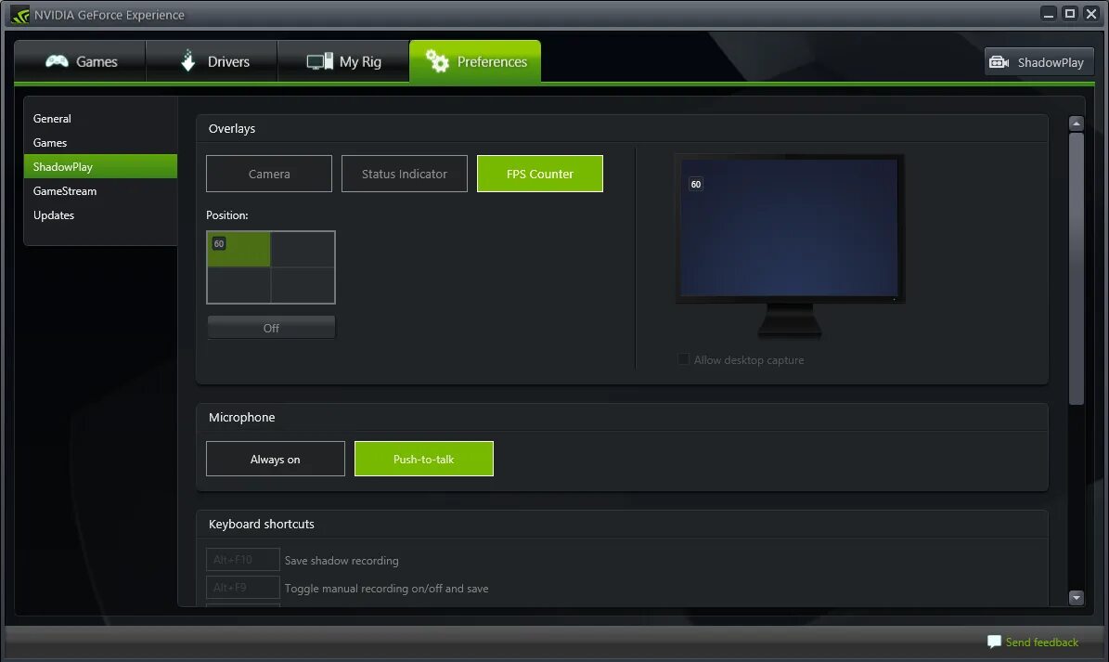Open GameStream preferences in sidebar
Viewport: 1109px width, 662px height.
click(x=100, y=191)
